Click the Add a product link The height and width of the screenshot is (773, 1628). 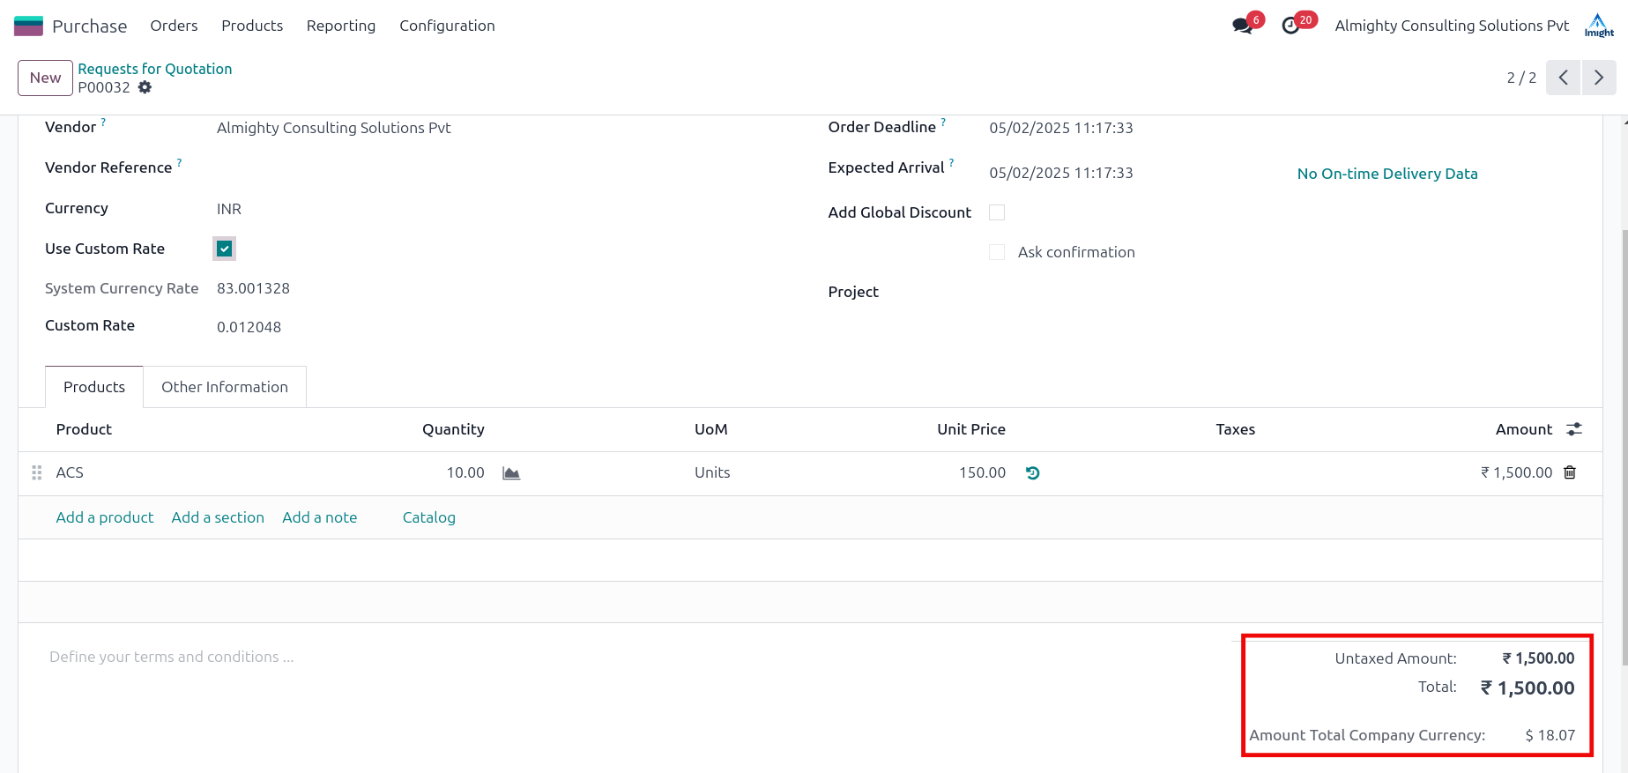[x=105, y=517]
